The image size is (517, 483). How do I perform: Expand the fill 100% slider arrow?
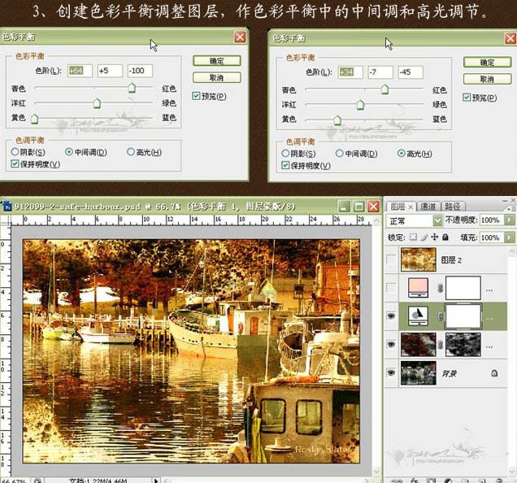click(x=510, y=237)
